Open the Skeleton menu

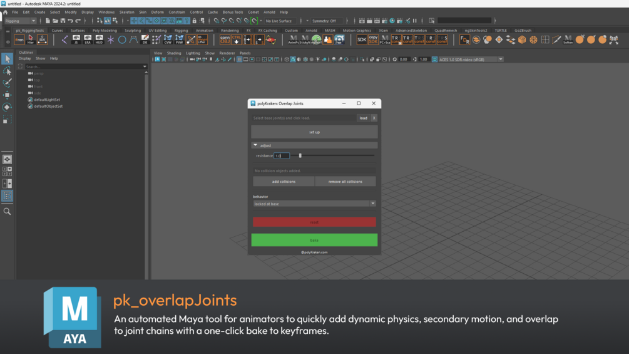[x=126, y=12]
